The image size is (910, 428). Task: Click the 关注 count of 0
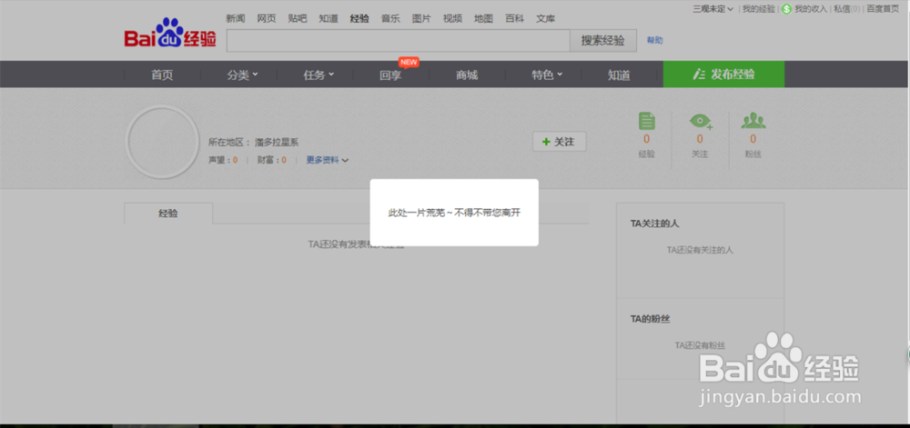[700, 139]
